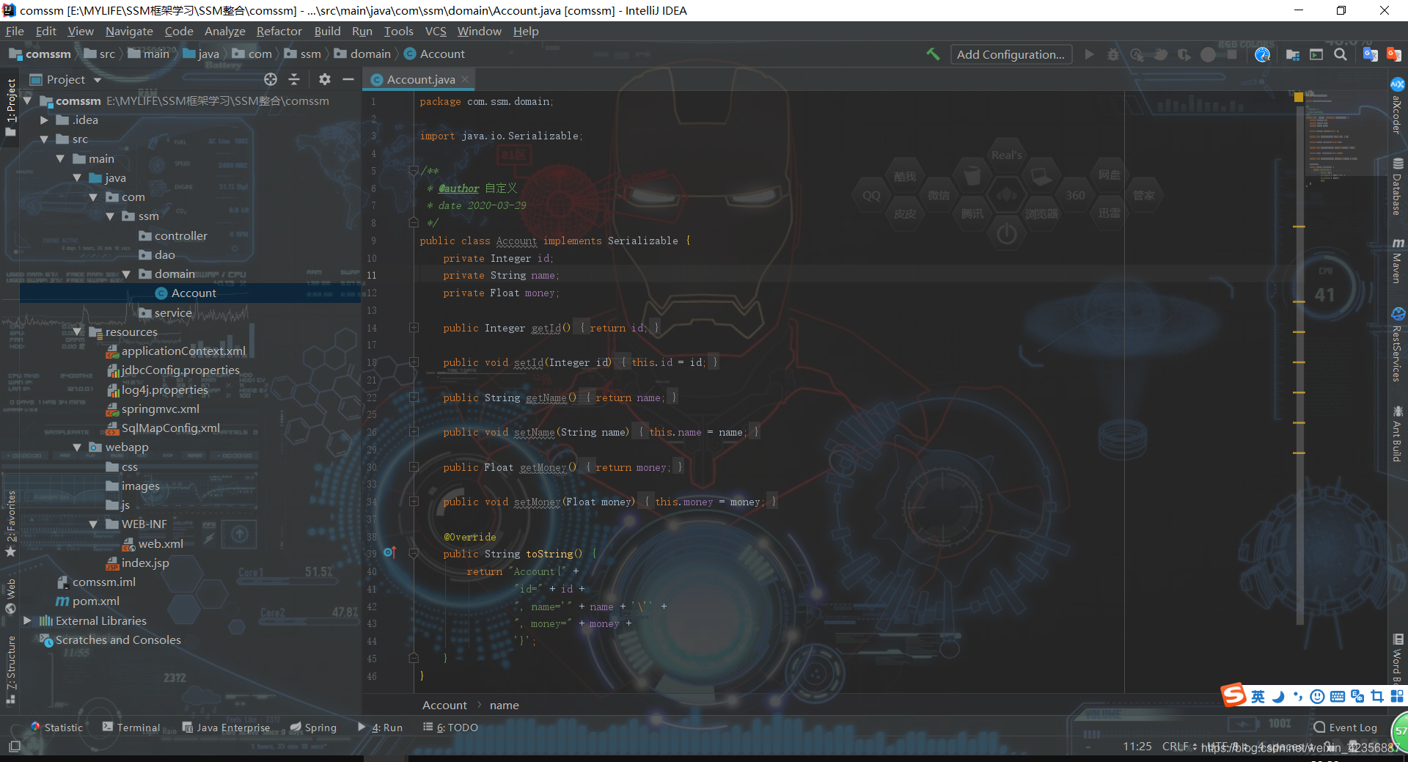1408x762 pixels.
Task: Click the Account breadcrumb below editor
Action: pyautogui.click(x=444, y=705)
